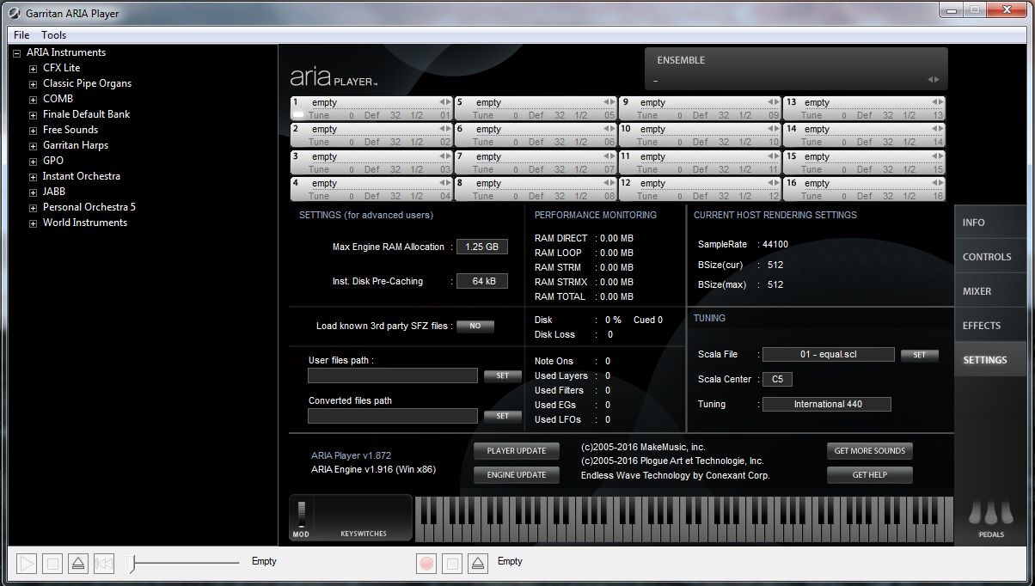Expand the Garritan Harps node
1035x586 pixels.
[x=34, y=145]
